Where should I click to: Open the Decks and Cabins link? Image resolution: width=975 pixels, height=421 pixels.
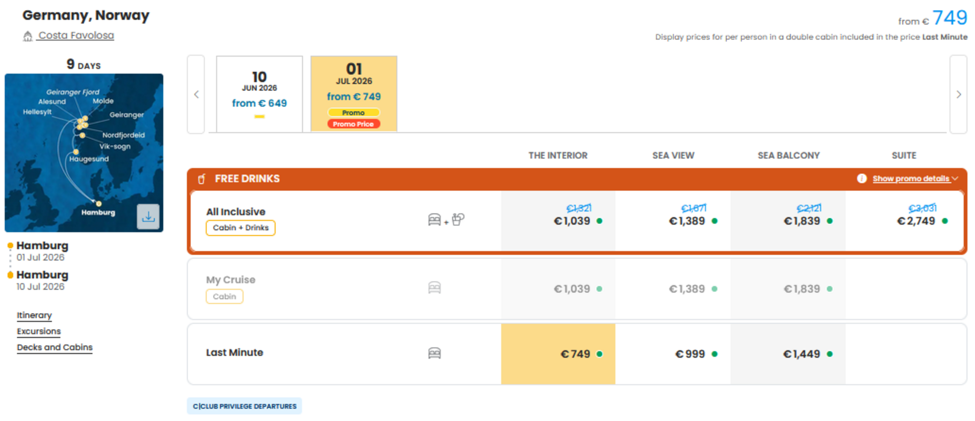click(55, 347)
